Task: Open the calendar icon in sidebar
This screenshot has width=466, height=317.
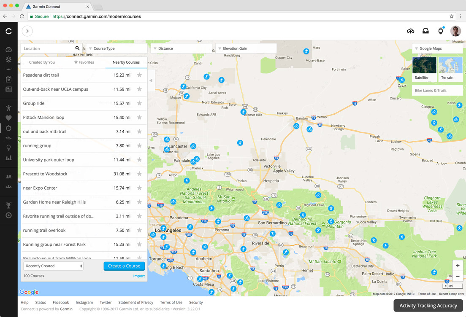Action: [x=8, y=79]
